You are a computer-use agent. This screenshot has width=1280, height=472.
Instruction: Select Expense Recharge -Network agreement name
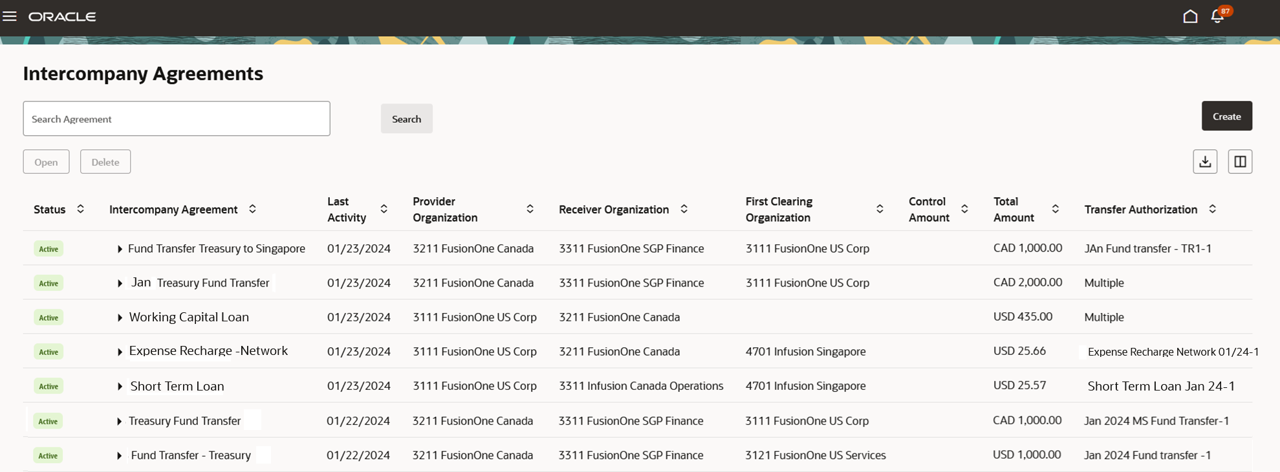[208, 350]
